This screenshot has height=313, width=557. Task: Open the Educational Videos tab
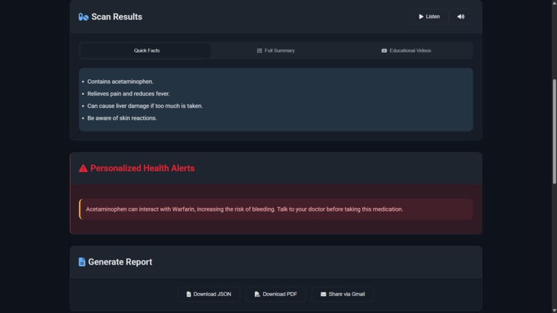pyautogui.click(x=406, y=50)
